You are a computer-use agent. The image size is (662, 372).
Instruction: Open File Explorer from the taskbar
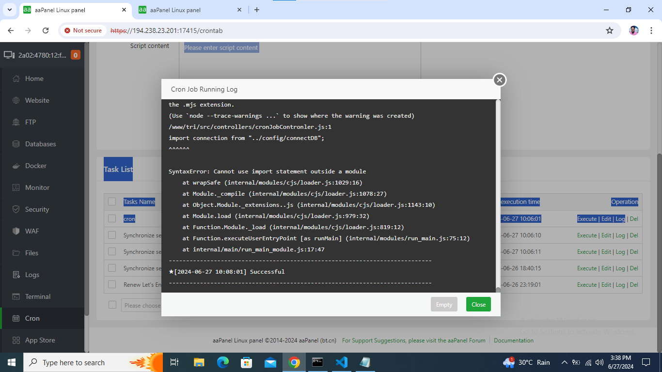coord(199,362)
